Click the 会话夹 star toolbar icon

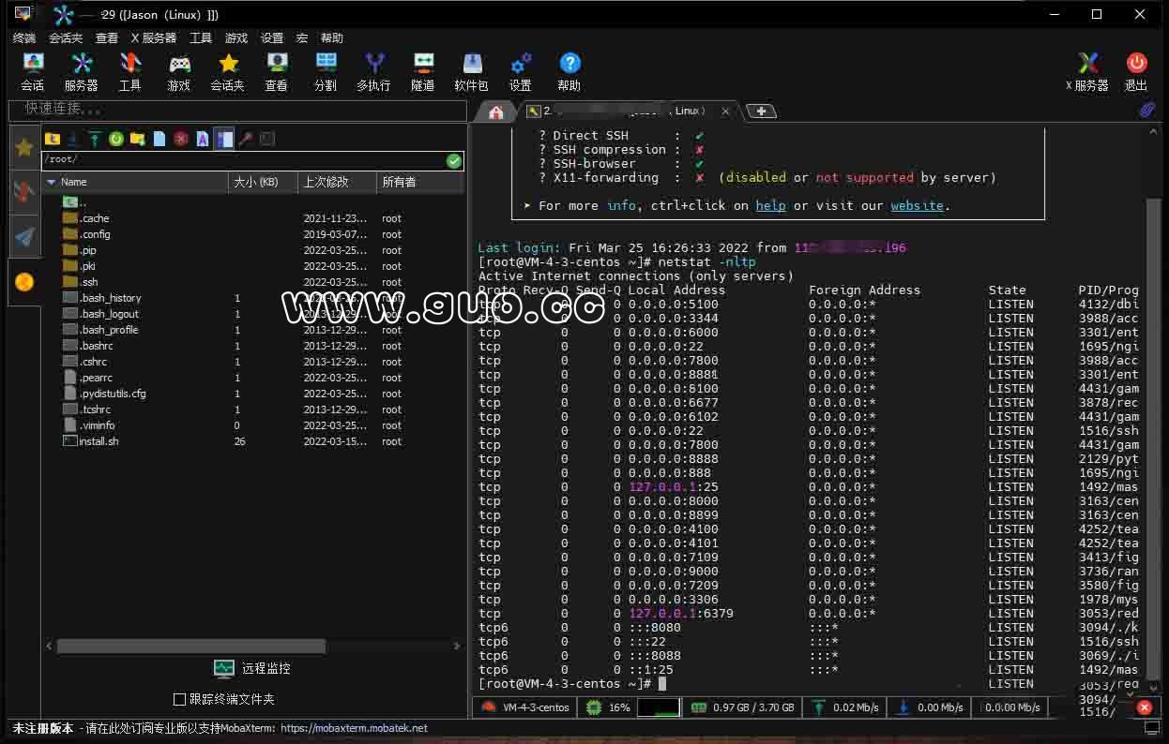[x=228, y=71]
